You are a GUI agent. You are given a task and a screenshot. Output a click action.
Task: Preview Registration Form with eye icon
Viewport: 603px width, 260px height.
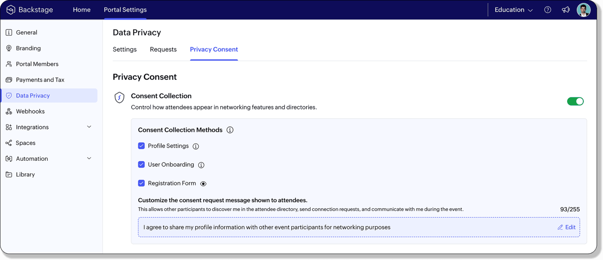[203, 184]
